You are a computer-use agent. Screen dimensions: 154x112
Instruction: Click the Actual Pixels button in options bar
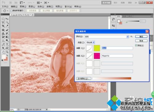[x=33, y=11]
